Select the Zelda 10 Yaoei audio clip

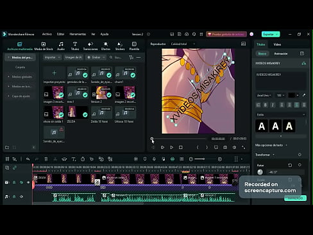click(x=101, y=112)
